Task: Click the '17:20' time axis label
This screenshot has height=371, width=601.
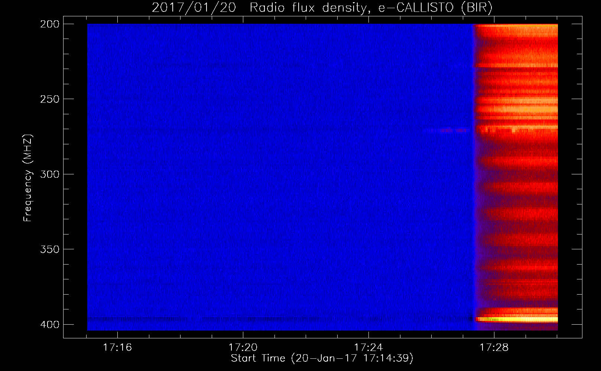Action: 243,348
